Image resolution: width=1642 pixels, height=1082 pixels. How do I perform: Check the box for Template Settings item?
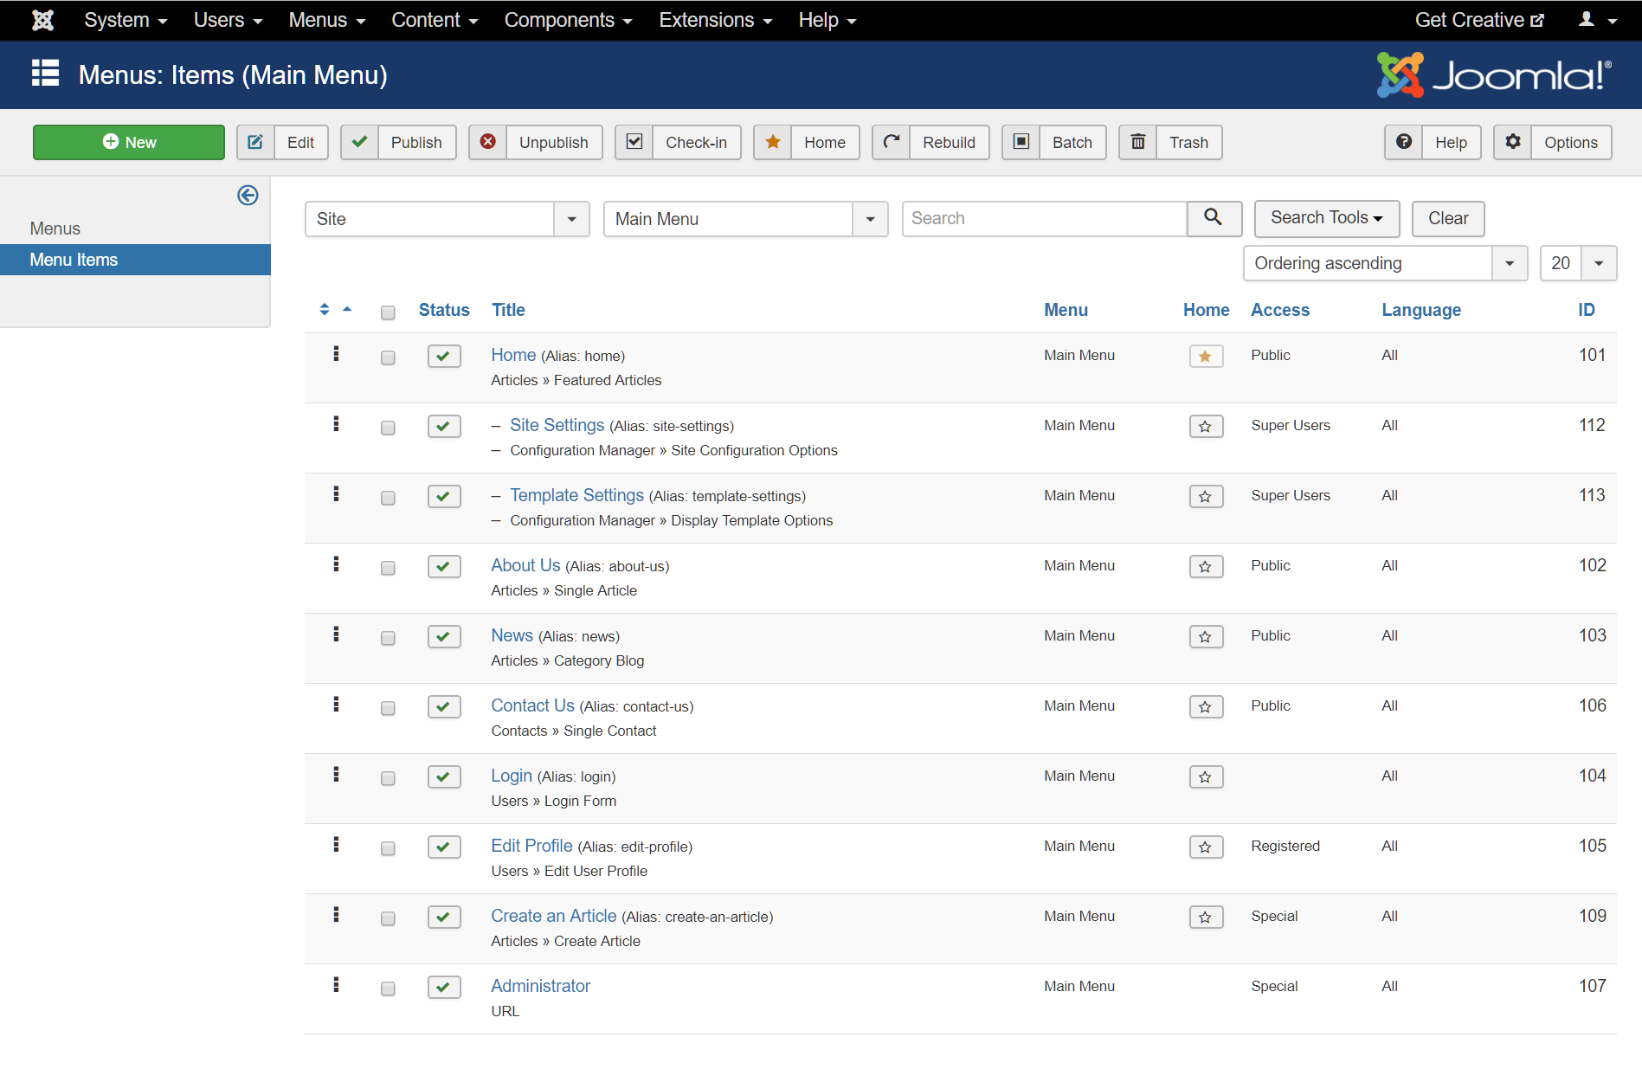click(388, 498)
